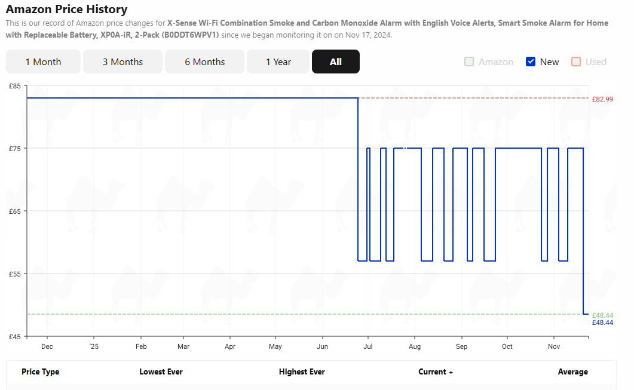Click the Sep label on the x-axis
Viewport: 634px width, 390px height.
click(x=461, y=346)
